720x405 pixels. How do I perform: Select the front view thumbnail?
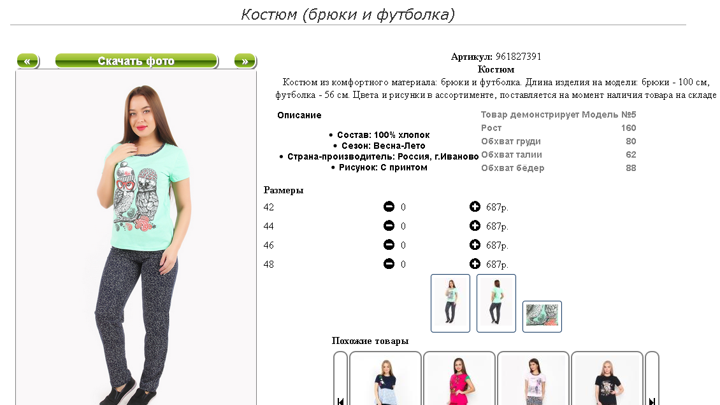[x=450, y=303]
